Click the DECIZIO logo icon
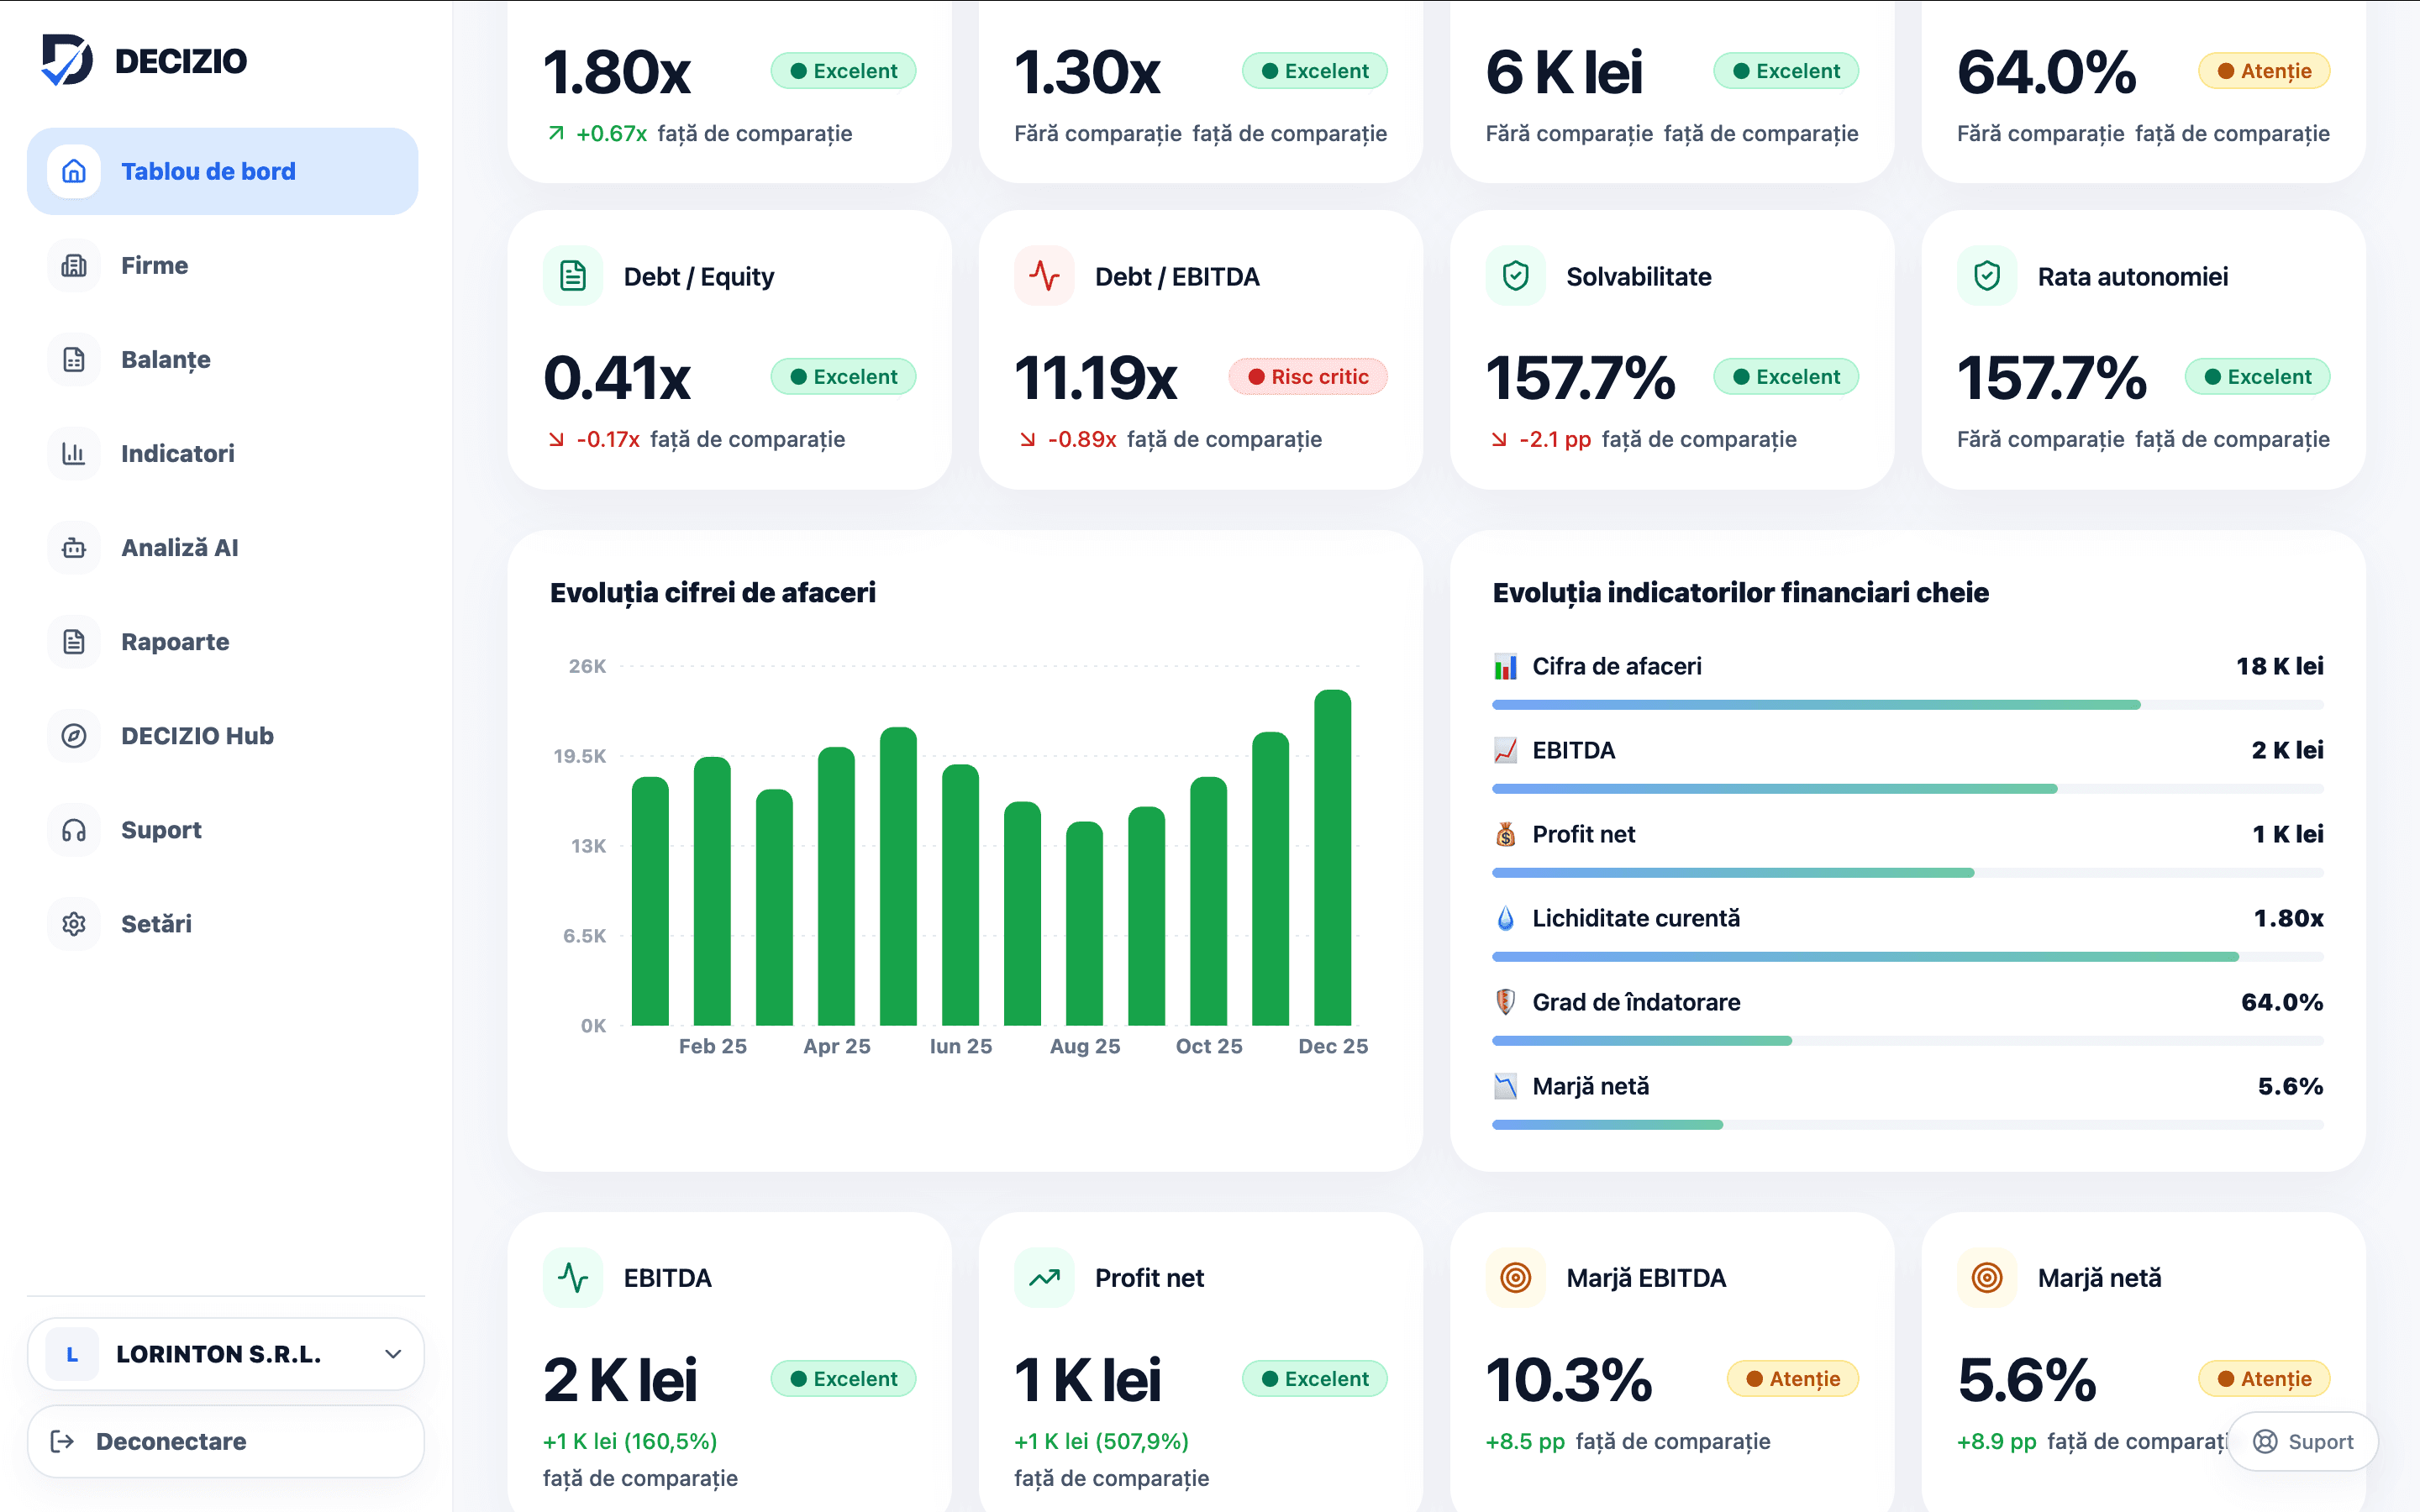 pyautogui.click(x=67, y=60)
